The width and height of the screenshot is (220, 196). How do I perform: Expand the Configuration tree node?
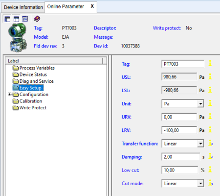(x=9, y=95)
